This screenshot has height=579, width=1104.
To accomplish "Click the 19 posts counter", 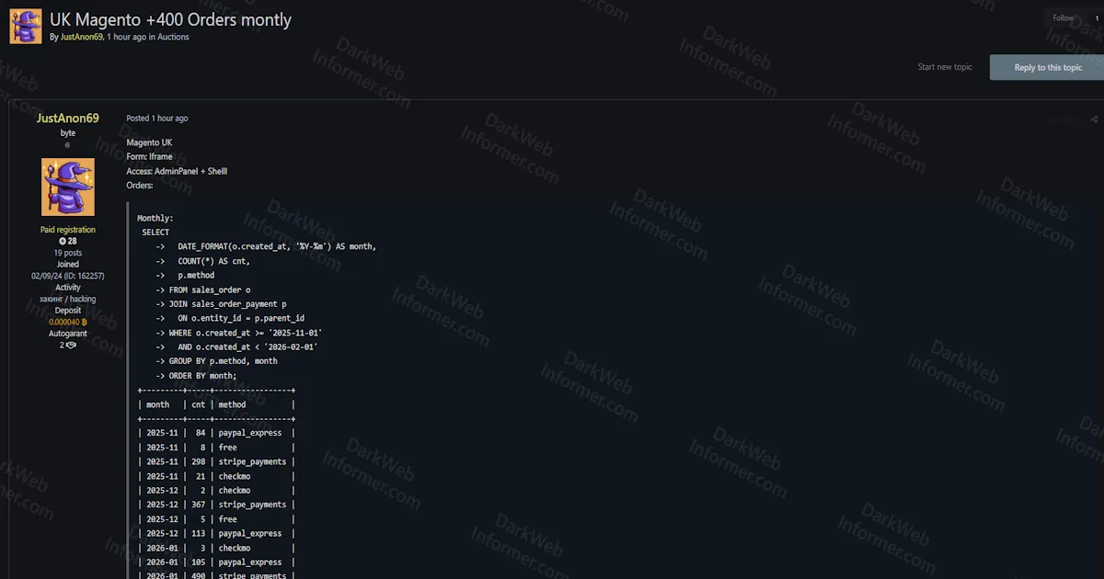I will pos(67,252).
